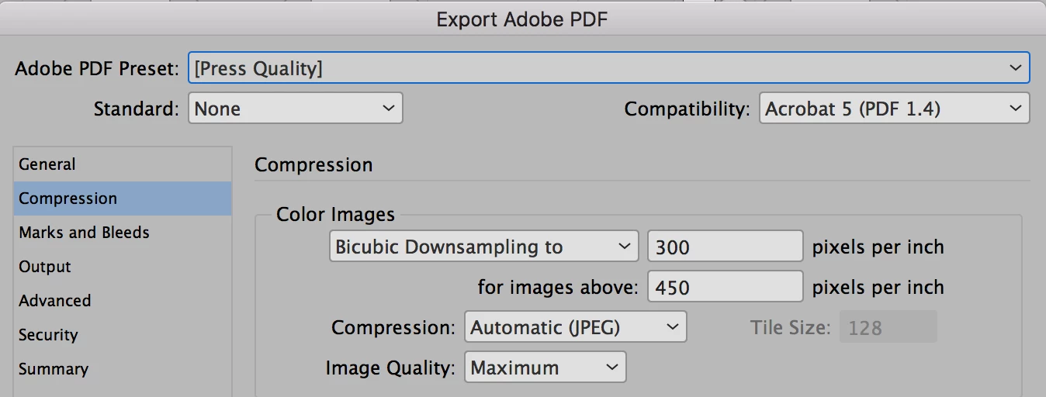1046x397 pixels.
Task: Click the Compatibility label
Action: click(688, 109)
